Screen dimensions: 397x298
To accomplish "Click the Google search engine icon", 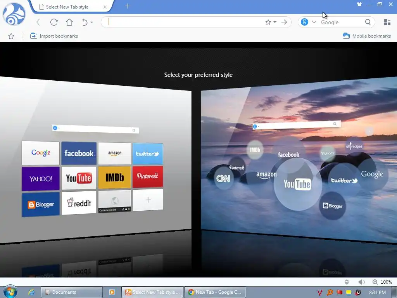I will (x=304, y=22).
